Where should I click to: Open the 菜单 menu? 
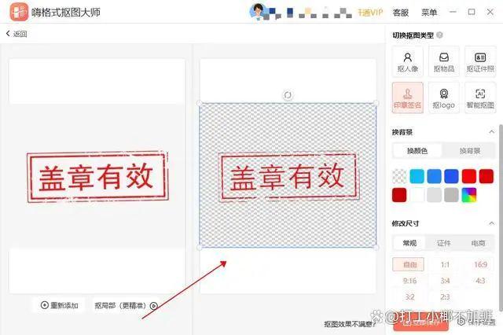point(429,13)
